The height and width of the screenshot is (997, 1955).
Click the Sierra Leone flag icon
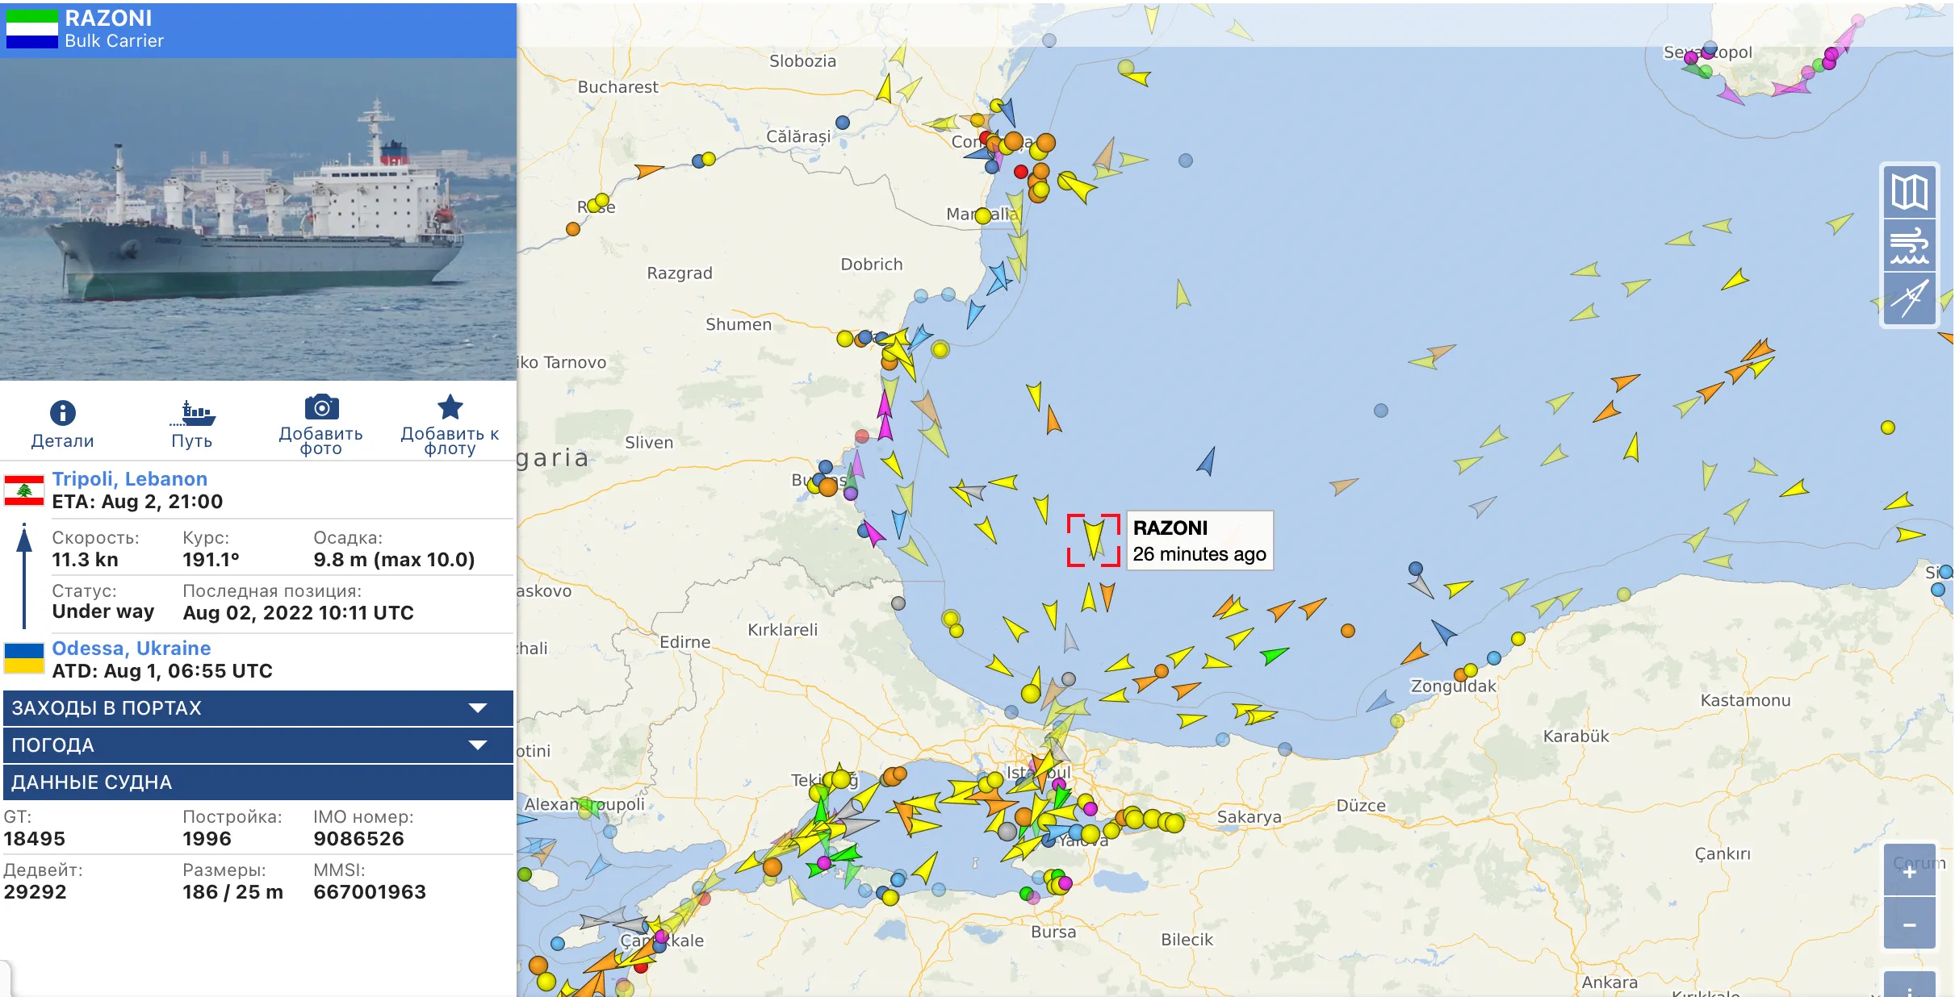[31, 29]
